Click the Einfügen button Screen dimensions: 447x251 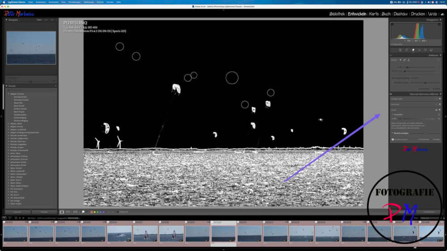point(44,212)
